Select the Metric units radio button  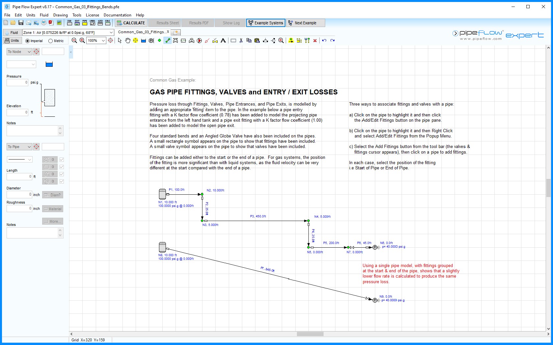tap(50, 41)
